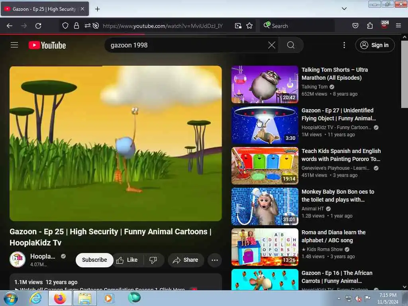
Task: Visit Talking Tom channel name
Action: [x=314, y=86]
